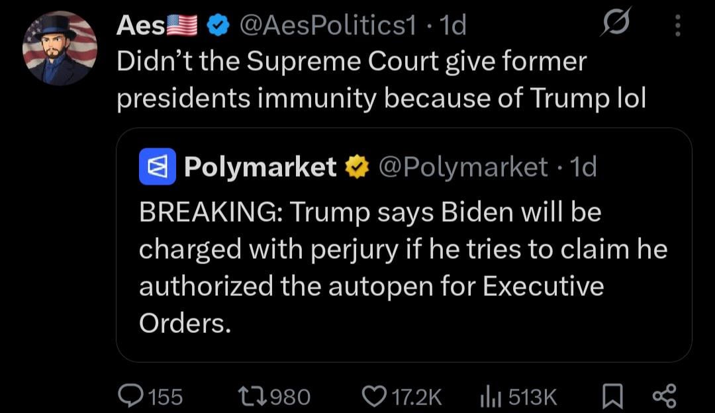The image size is (715, 413).
Task: Open the three-dot more options menu
Action: (677, 26)
